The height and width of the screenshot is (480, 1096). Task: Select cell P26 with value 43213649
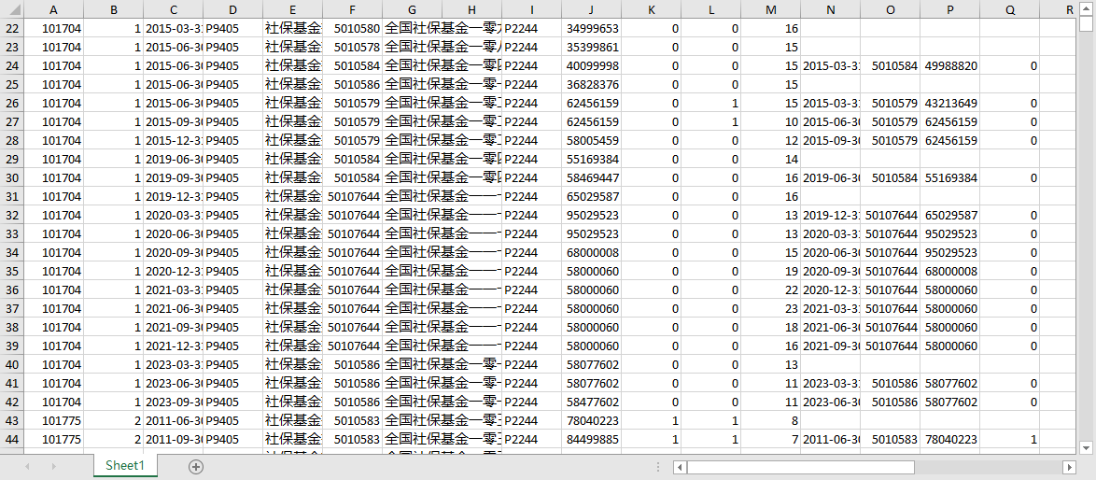click(x=950, y=104)
